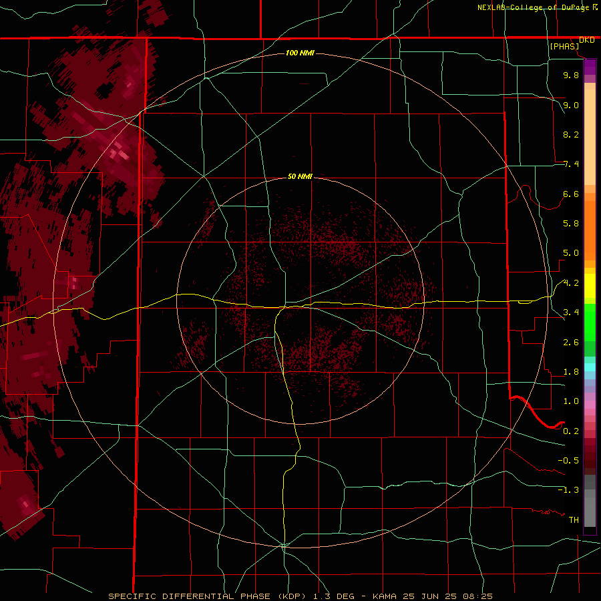Image resolution: width=601 pixels, height=601 pixels.
Task: Click the 5.0 value on color scale
Action: click(571, 253)
